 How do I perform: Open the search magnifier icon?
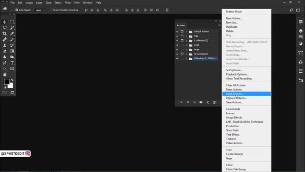[291, 10]
